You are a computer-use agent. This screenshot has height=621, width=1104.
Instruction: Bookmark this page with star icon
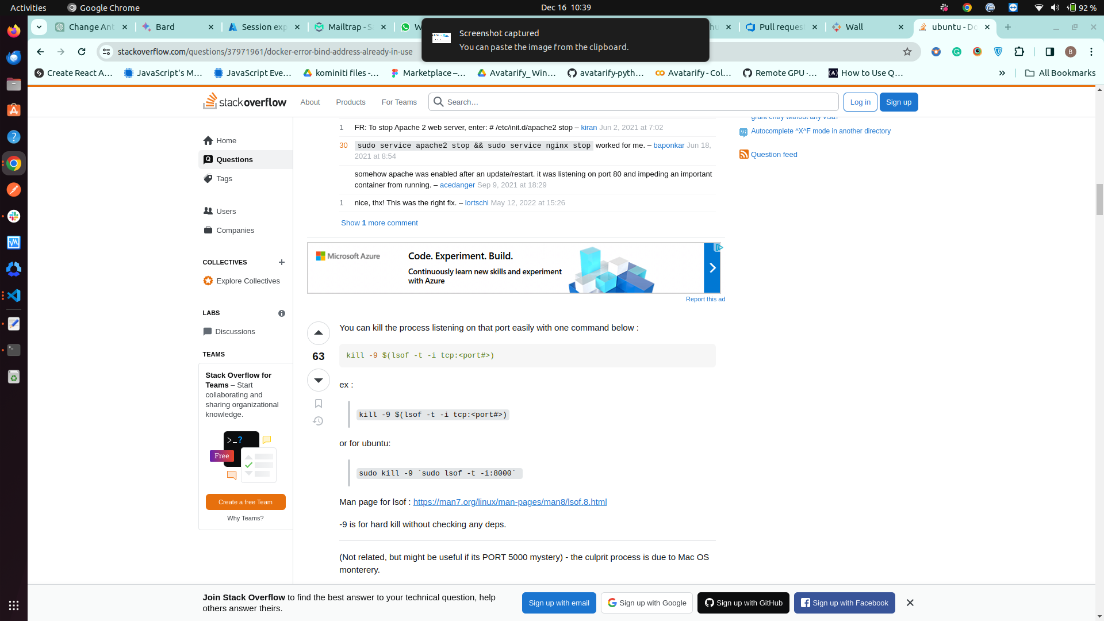point(907,52)
